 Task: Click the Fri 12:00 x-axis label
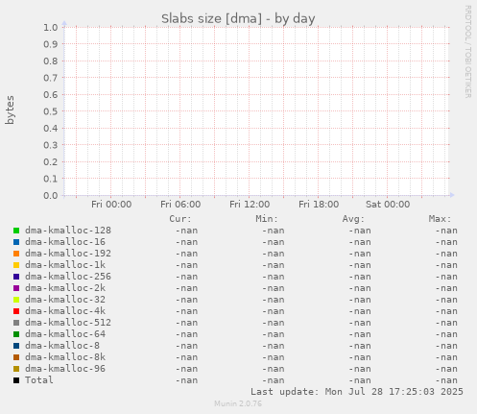(250, 205)
